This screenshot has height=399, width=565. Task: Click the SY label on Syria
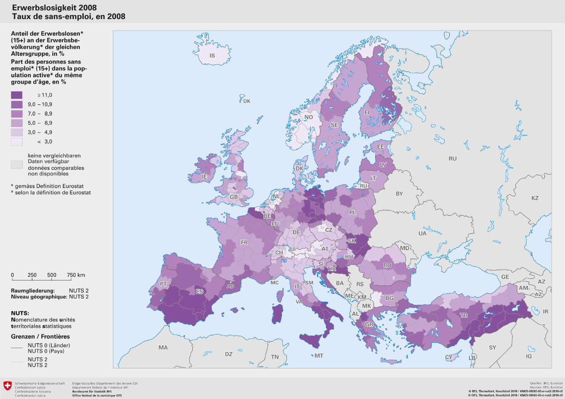tap(492, 348)
